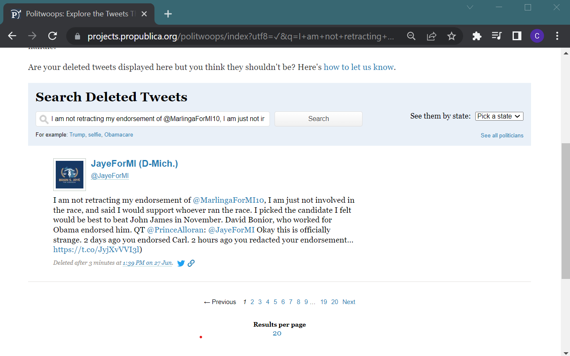The height and width of the screenshot is (356, 570).
Task: Toggle the browser side panel
Action: point(517,36)
